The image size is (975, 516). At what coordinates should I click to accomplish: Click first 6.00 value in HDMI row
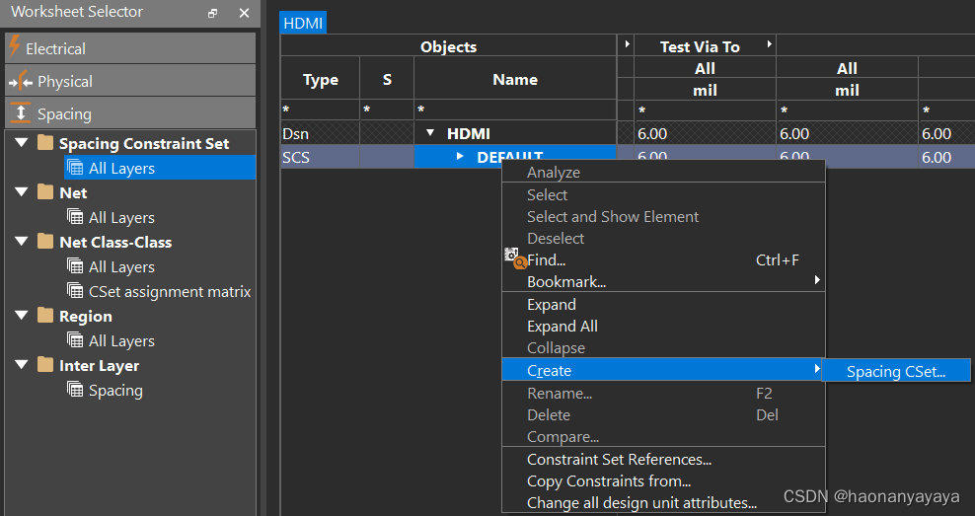(x=705, y=133)
